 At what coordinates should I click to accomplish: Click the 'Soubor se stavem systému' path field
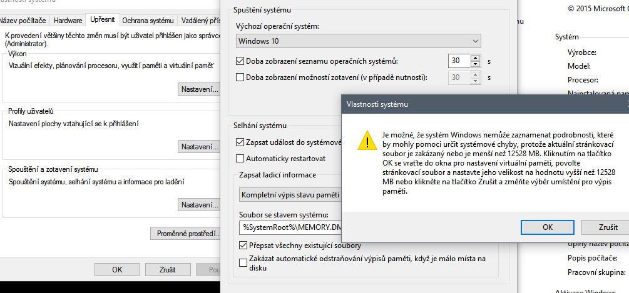tap(290, 227)
